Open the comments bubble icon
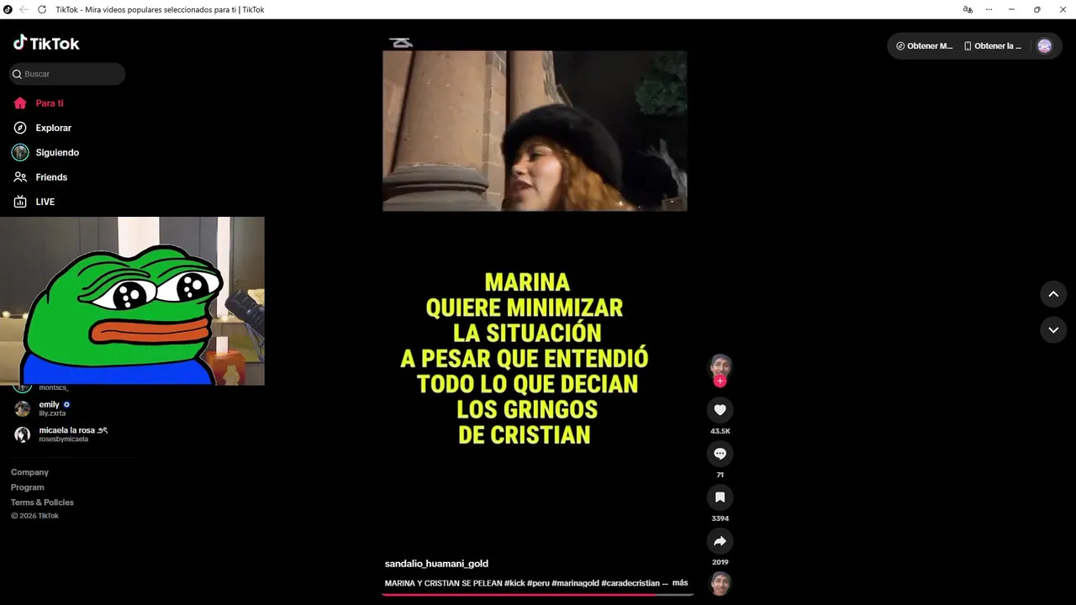The height and width of the screenshot is (605, 1076). 720,454
